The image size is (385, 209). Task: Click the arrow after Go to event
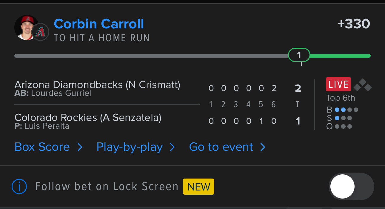click(x=263, y=147)
